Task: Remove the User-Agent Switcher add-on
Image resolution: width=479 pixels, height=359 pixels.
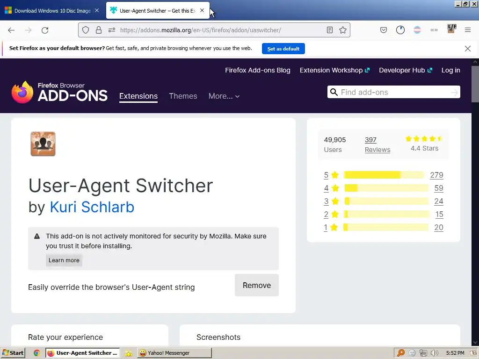Action: 257,285
